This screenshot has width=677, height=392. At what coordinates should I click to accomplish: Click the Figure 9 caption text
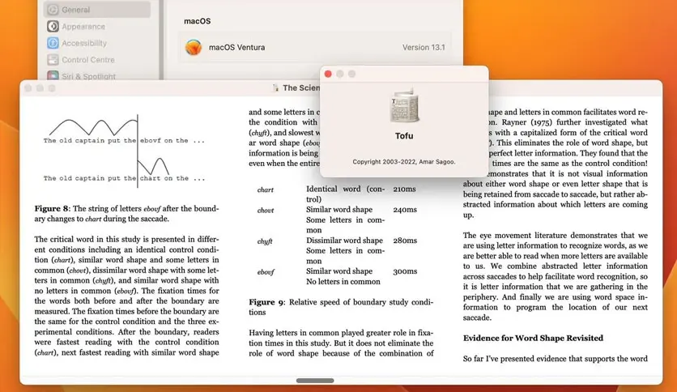(x=340, y=307)
